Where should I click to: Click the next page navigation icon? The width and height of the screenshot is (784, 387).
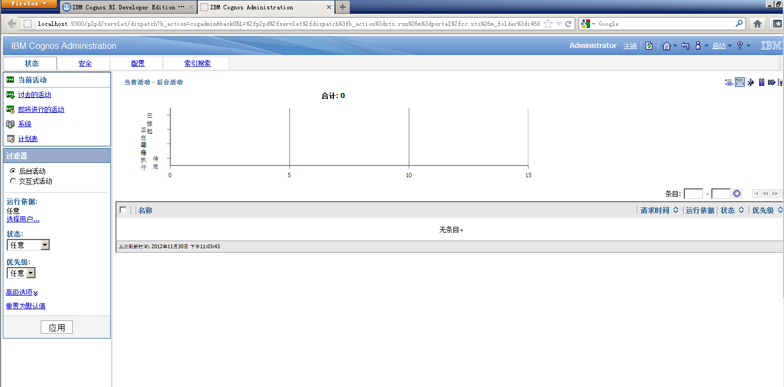pos(775,194)
